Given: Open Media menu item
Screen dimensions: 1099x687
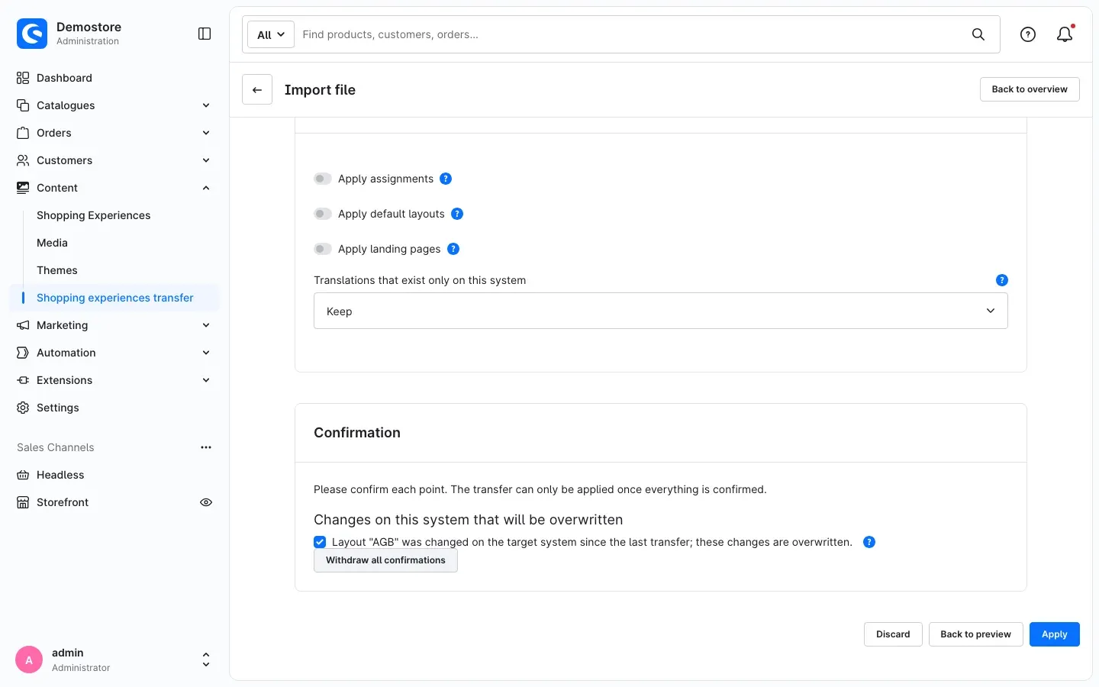Looking at the screenshot, I should (x=52, y=243).
